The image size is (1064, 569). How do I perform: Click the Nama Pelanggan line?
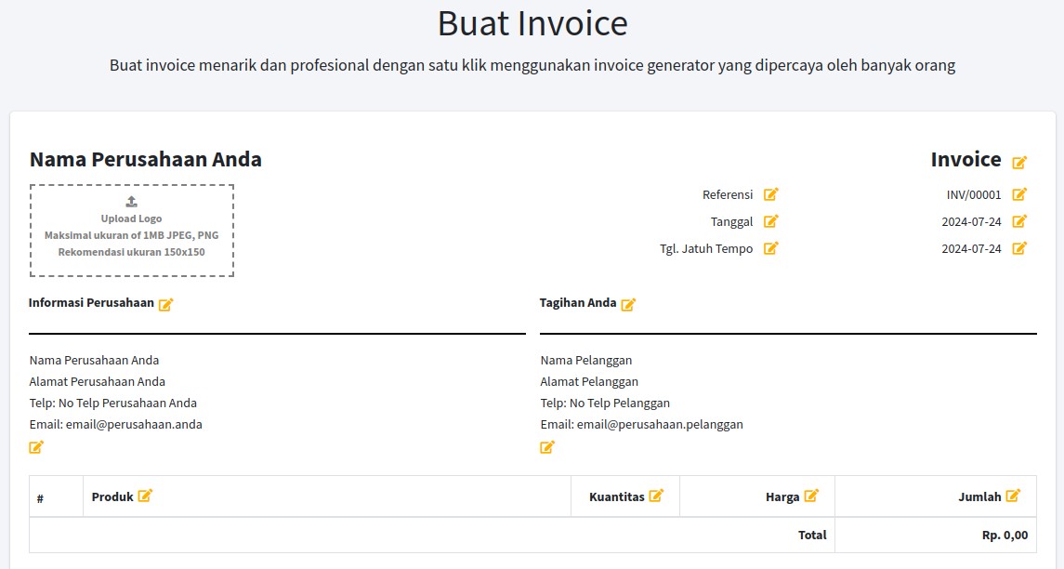[586, 361]
